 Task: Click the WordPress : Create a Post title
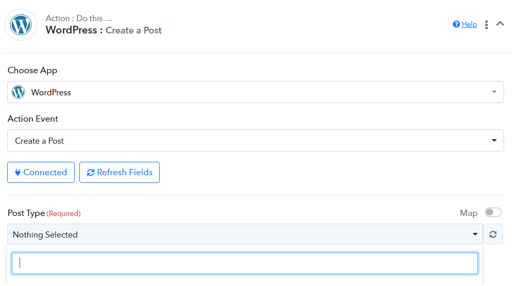point(104,30)
